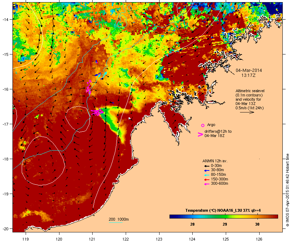Click the 125 longitude axis label

click(226, 239)
